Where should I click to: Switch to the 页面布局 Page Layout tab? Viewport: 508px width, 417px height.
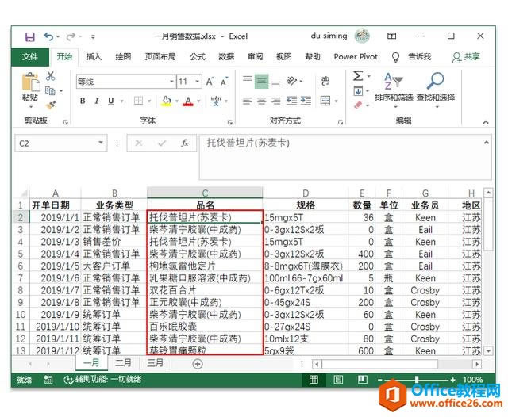[x=160, y=57]
